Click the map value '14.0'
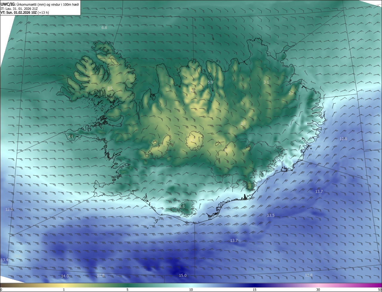This screenshot has width=382, height=292. (65, 276)
